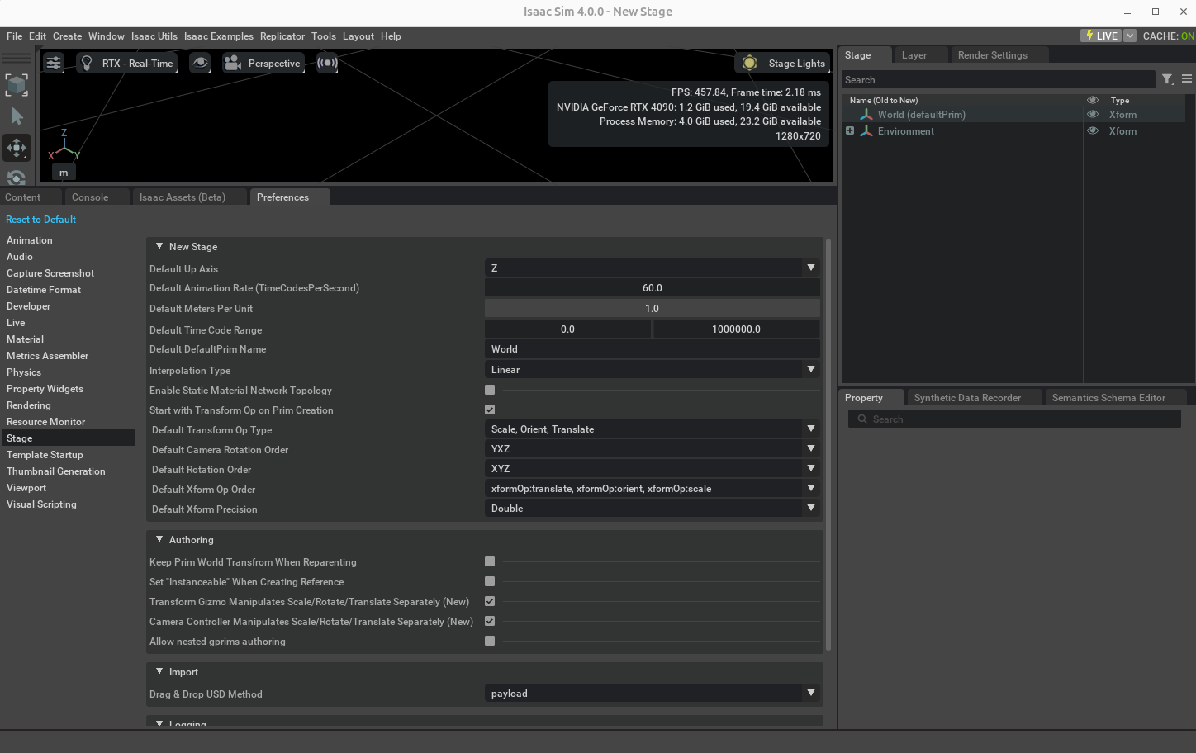The image size is (1196, 753).
Task: Toggle visibility of Environment prim
Action: [x=1093, y=131]
